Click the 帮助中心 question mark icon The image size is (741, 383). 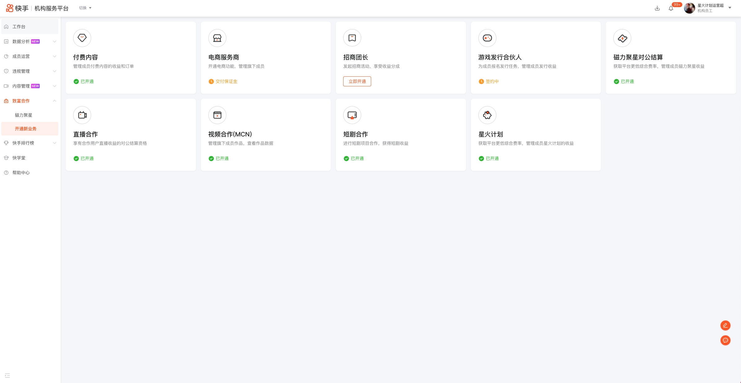click(6, 173)
